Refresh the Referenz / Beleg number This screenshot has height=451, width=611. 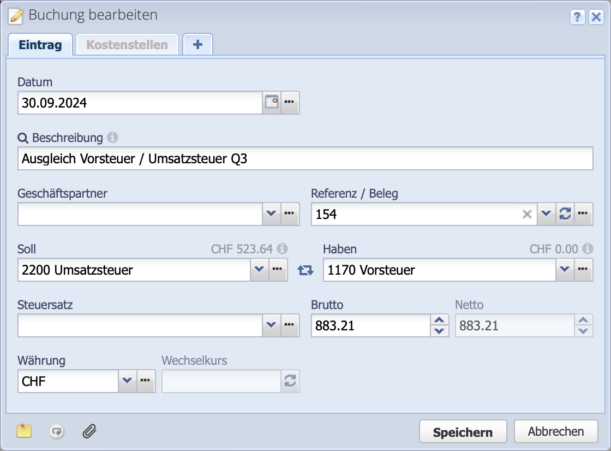click(566, 214)
